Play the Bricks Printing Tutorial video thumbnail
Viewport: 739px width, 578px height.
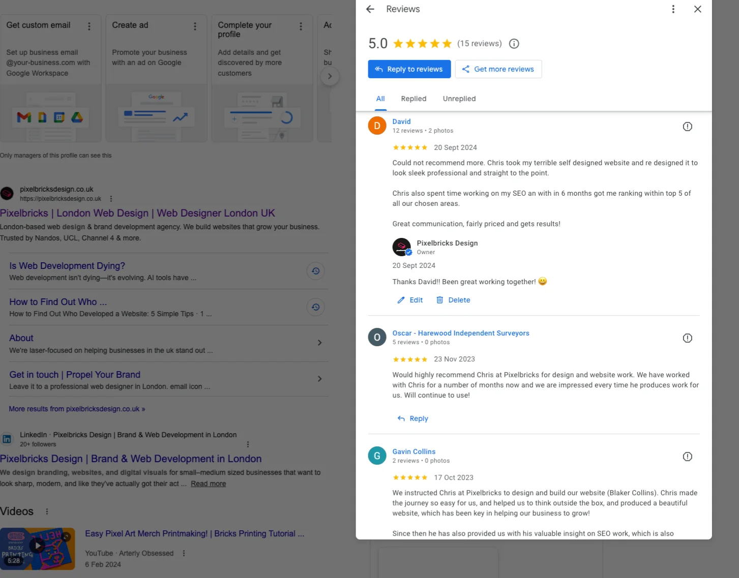click(38, 549)
